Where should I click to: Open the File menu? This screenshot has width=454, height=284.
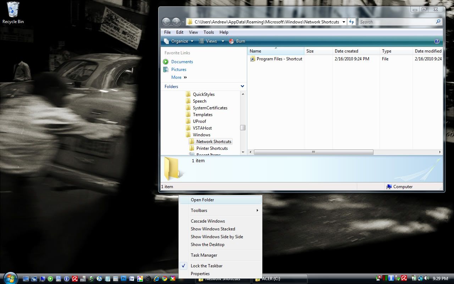tap(167, 32)
